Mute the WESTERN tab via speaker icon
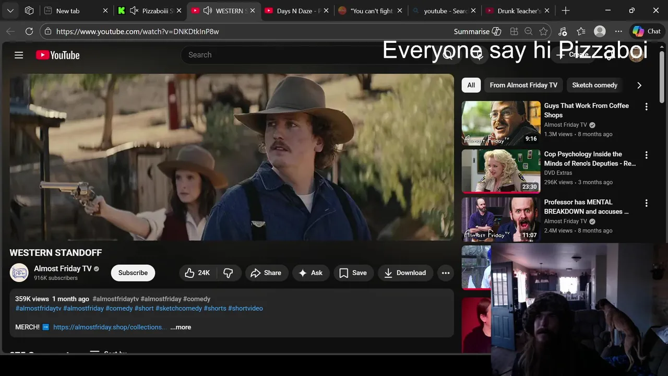The width and height of the screenshot is (668, 376). [208, 10]
